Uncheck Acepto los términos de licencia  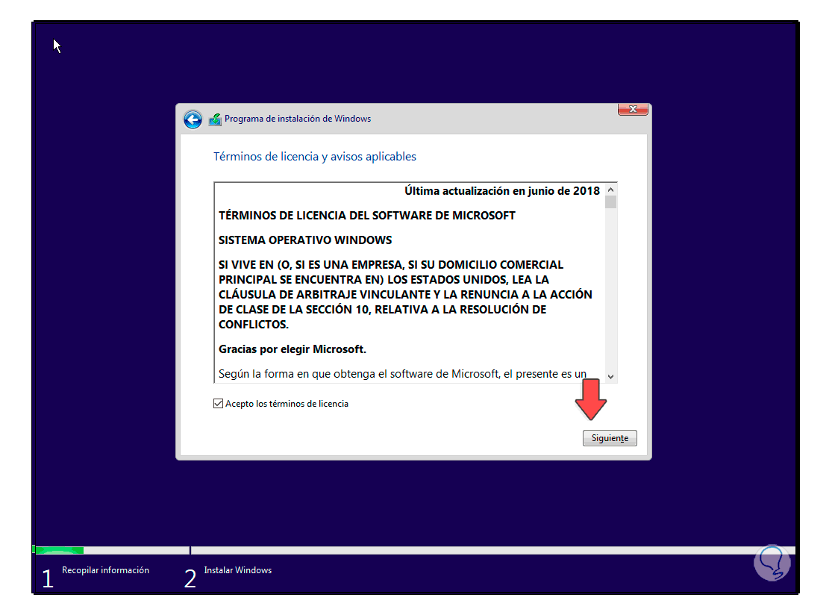(x=218, y=403)
